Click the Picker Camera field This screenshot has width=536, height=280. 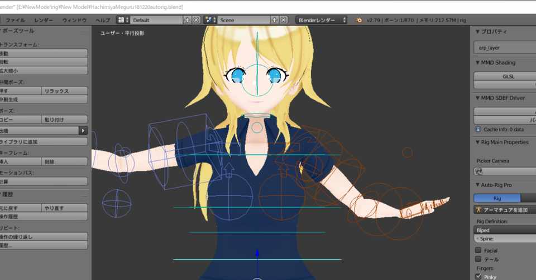pyautogui.click(x=505, y=171)
